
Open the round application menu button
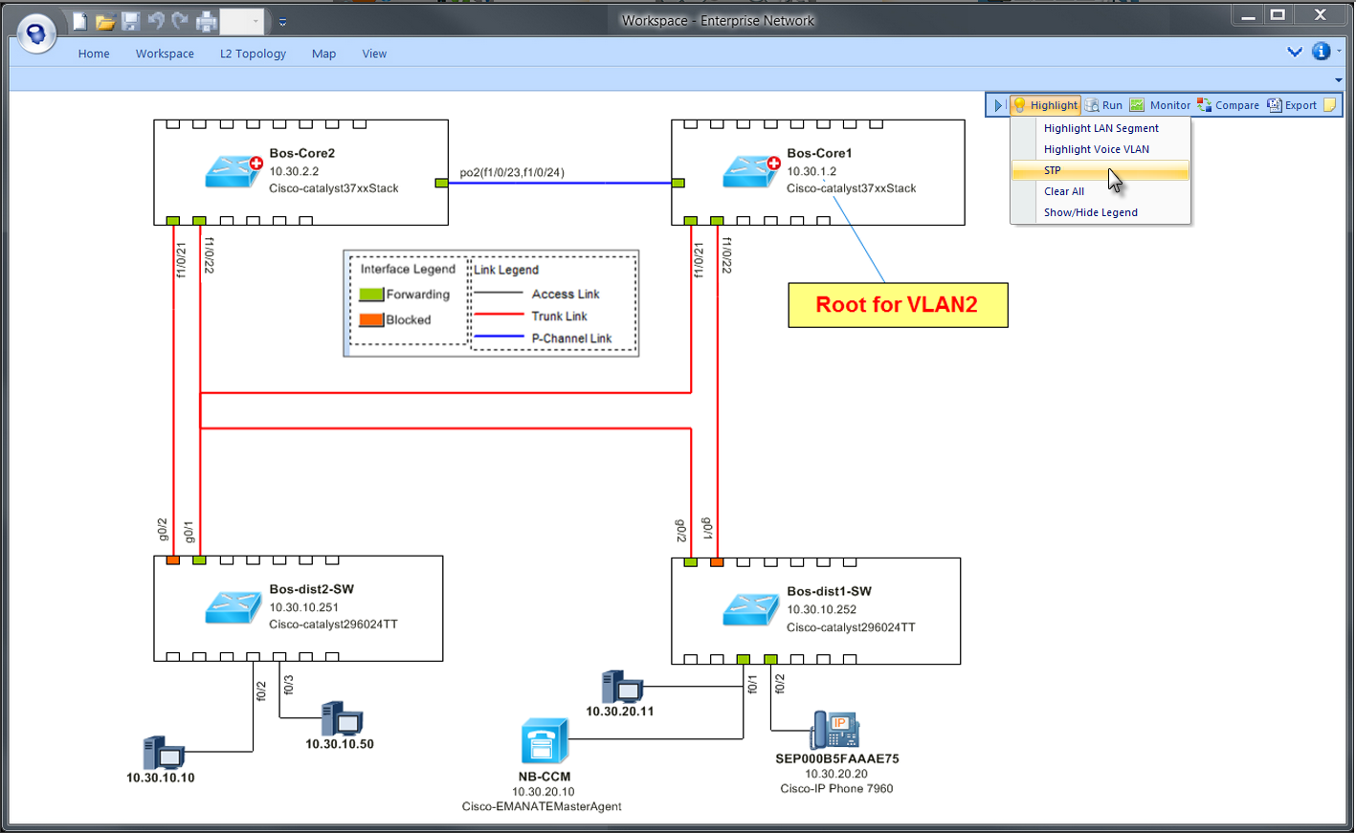[36, 34]
